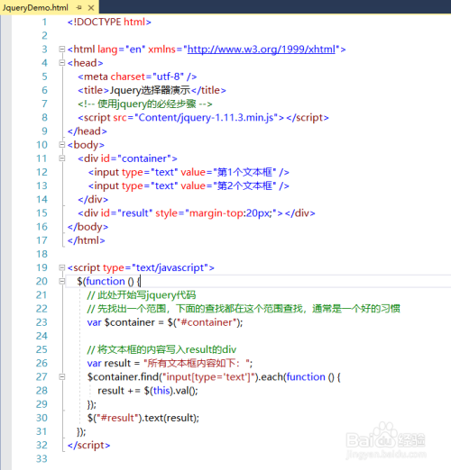Collapse the $(function) block on line 20
The image size is (451, 470).
click(x=62, y=281)
